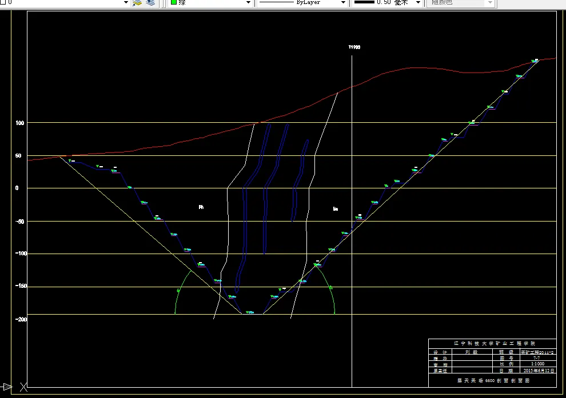566x398 pixels.
Task: Select the rock label right of ore bodies
Action: (x=336, y=209)
